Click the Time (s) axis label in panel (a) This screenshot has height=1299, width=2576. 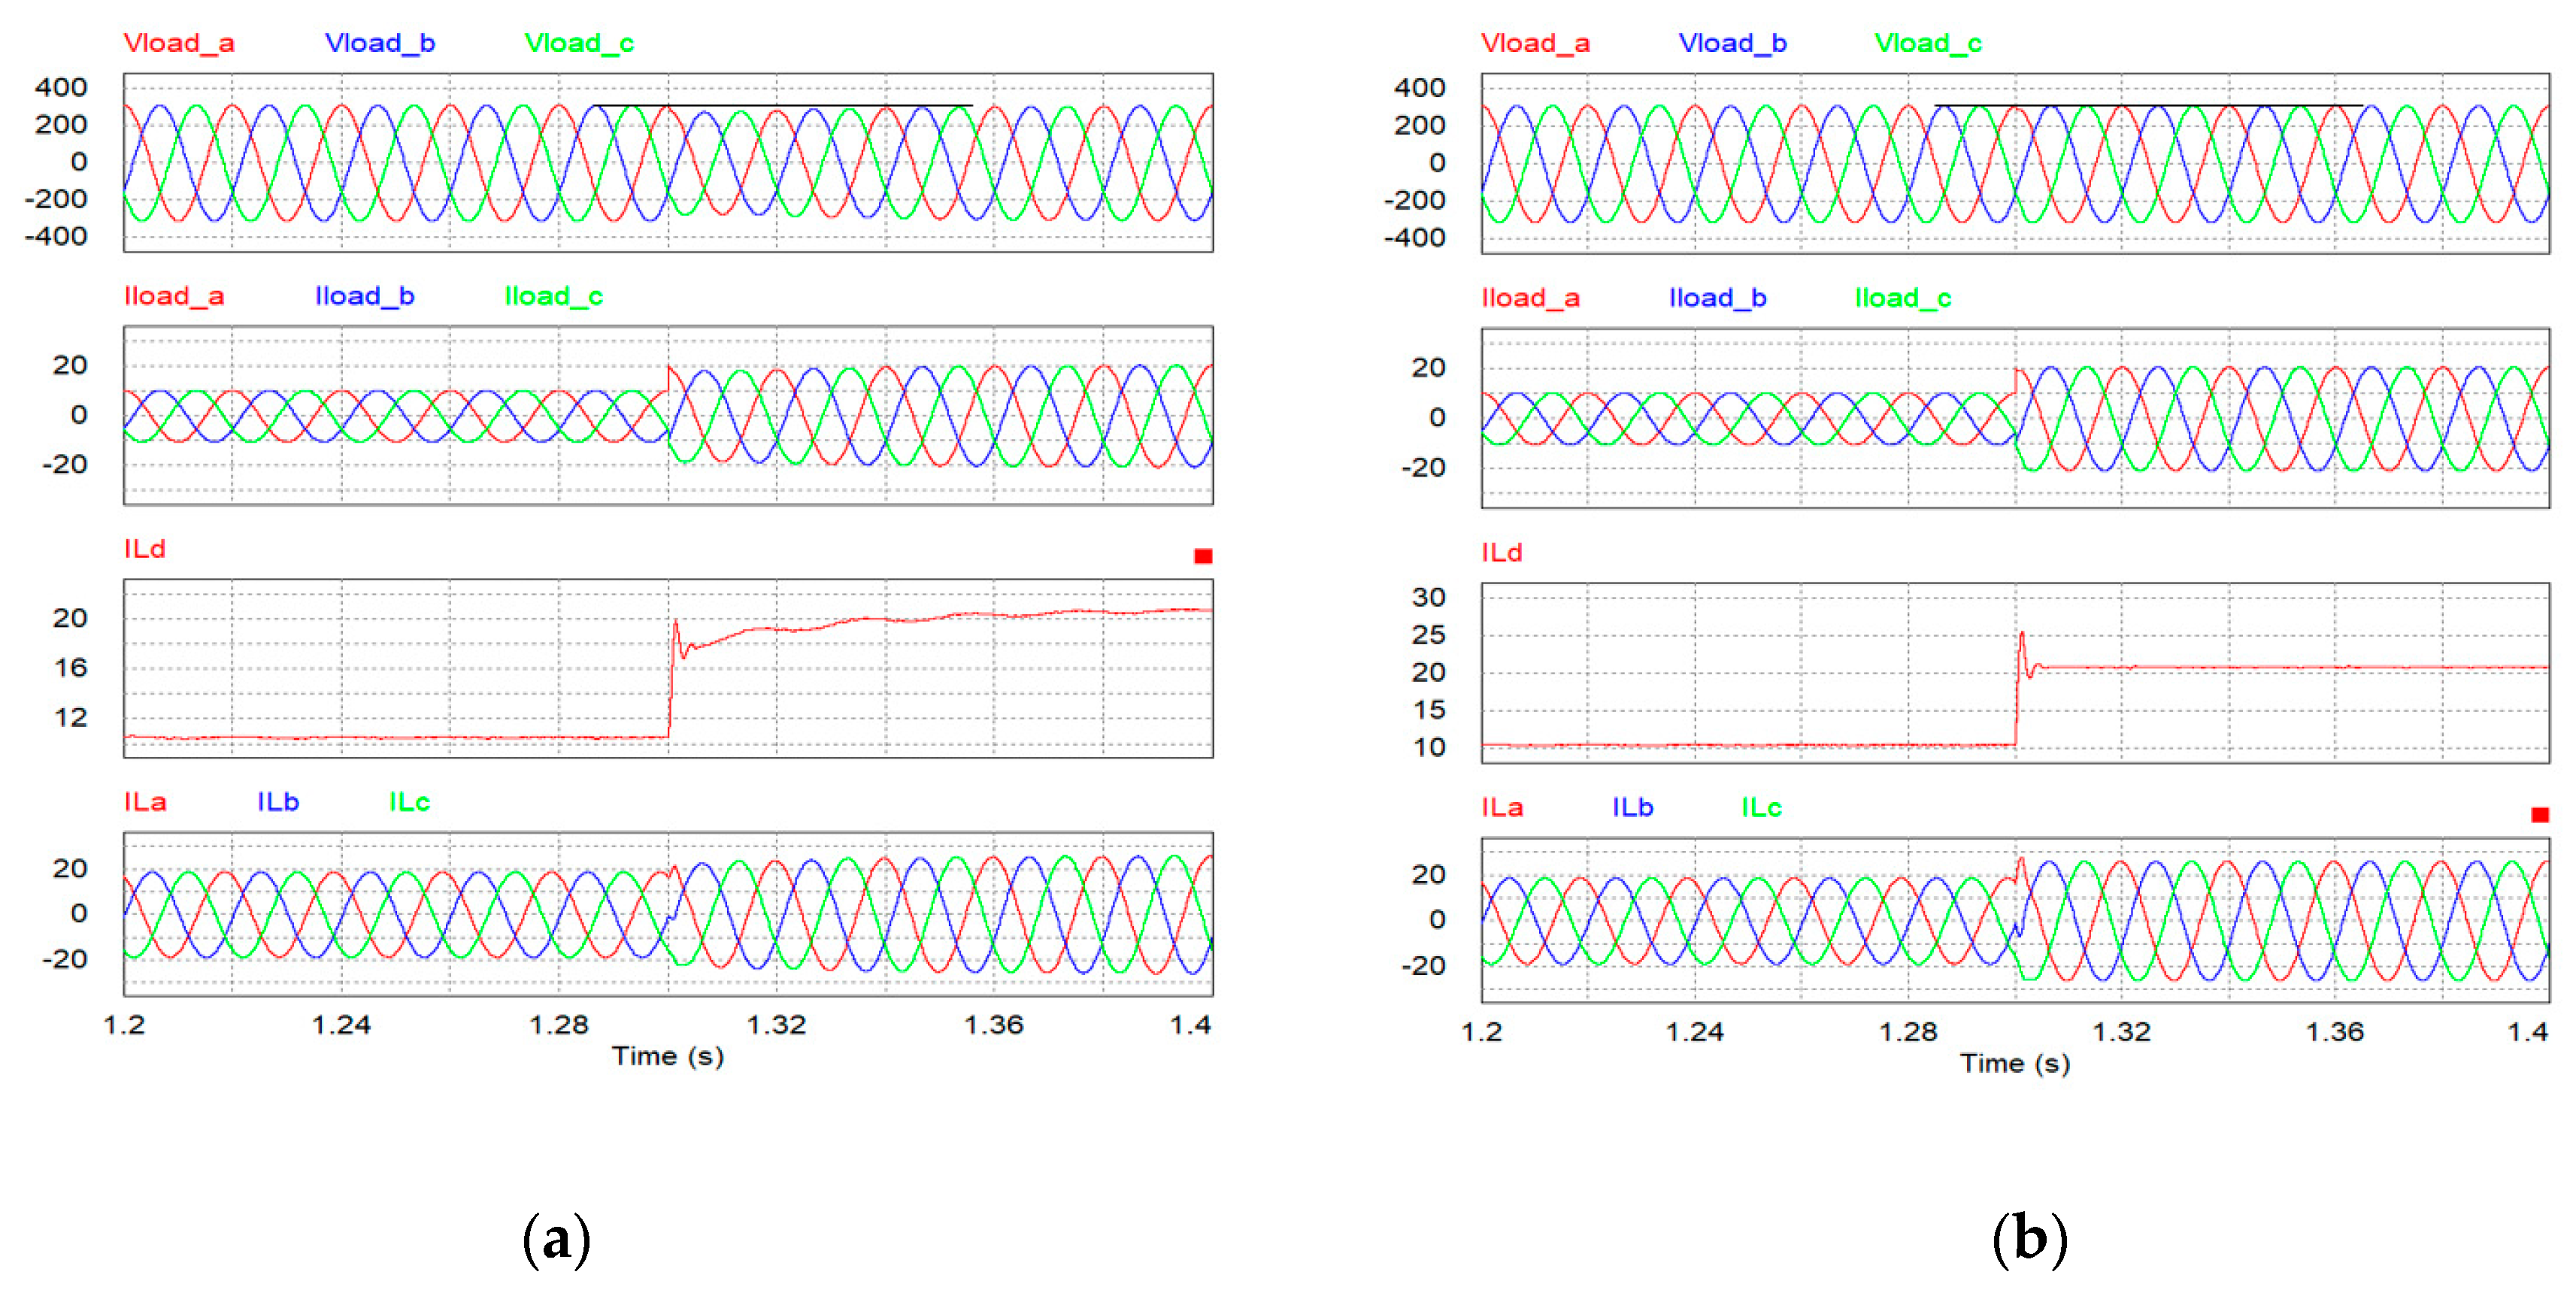point(667,1056)
